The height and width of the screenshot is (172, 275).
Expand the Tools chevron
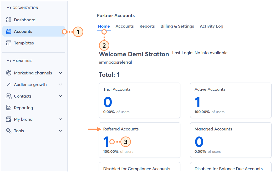[60, 131]
